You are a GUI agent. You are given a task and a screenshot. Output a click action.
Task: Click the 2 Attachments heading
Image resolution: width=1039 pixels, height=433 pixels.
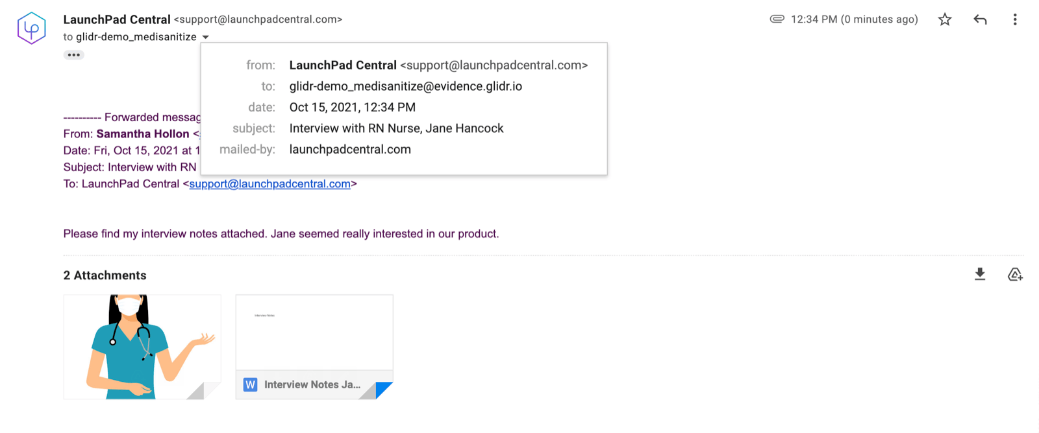pyautogui.click(x=105, y=275)
